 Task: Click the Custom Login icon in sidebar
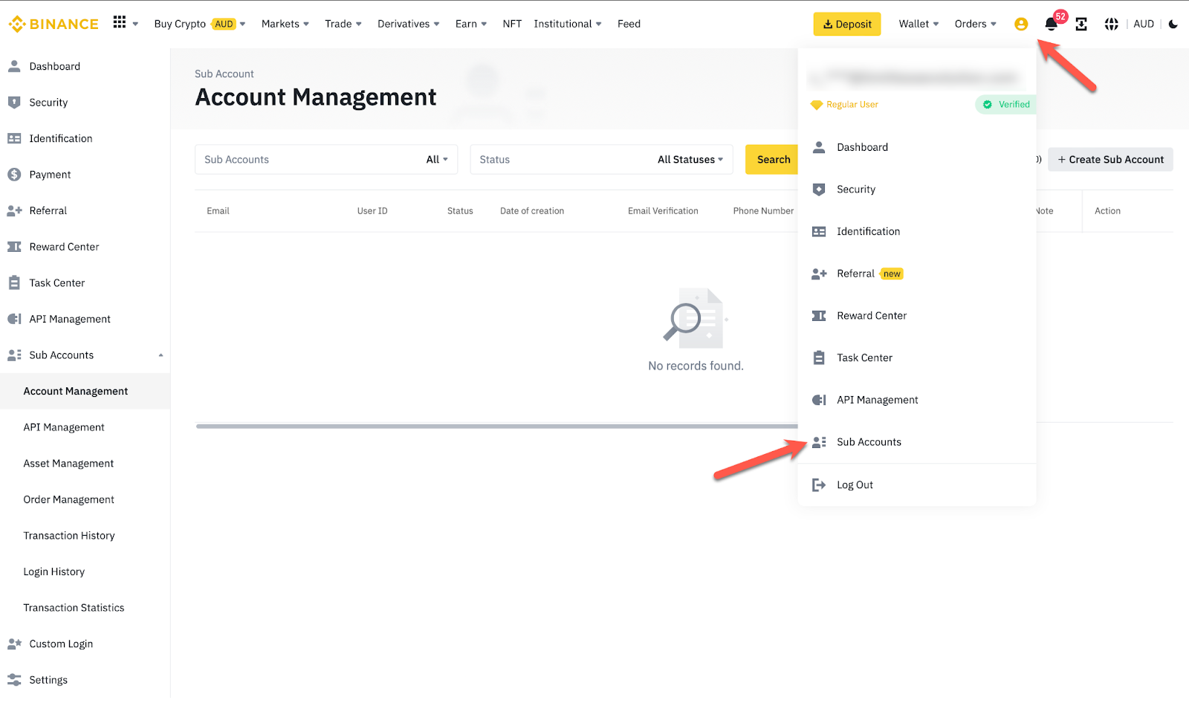tap(14, 644)
